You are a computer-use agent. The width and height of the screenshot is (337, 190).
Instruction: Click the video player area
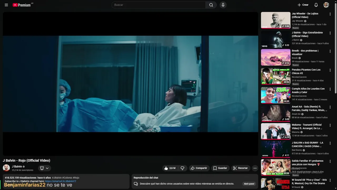coord(131,84)
